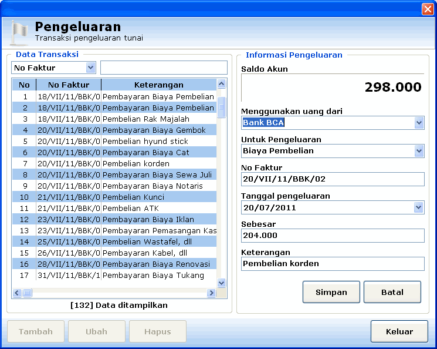Click the Keterangan field Pembelian korden
Viewport: 437px width, 349px height.
(333, 264)
